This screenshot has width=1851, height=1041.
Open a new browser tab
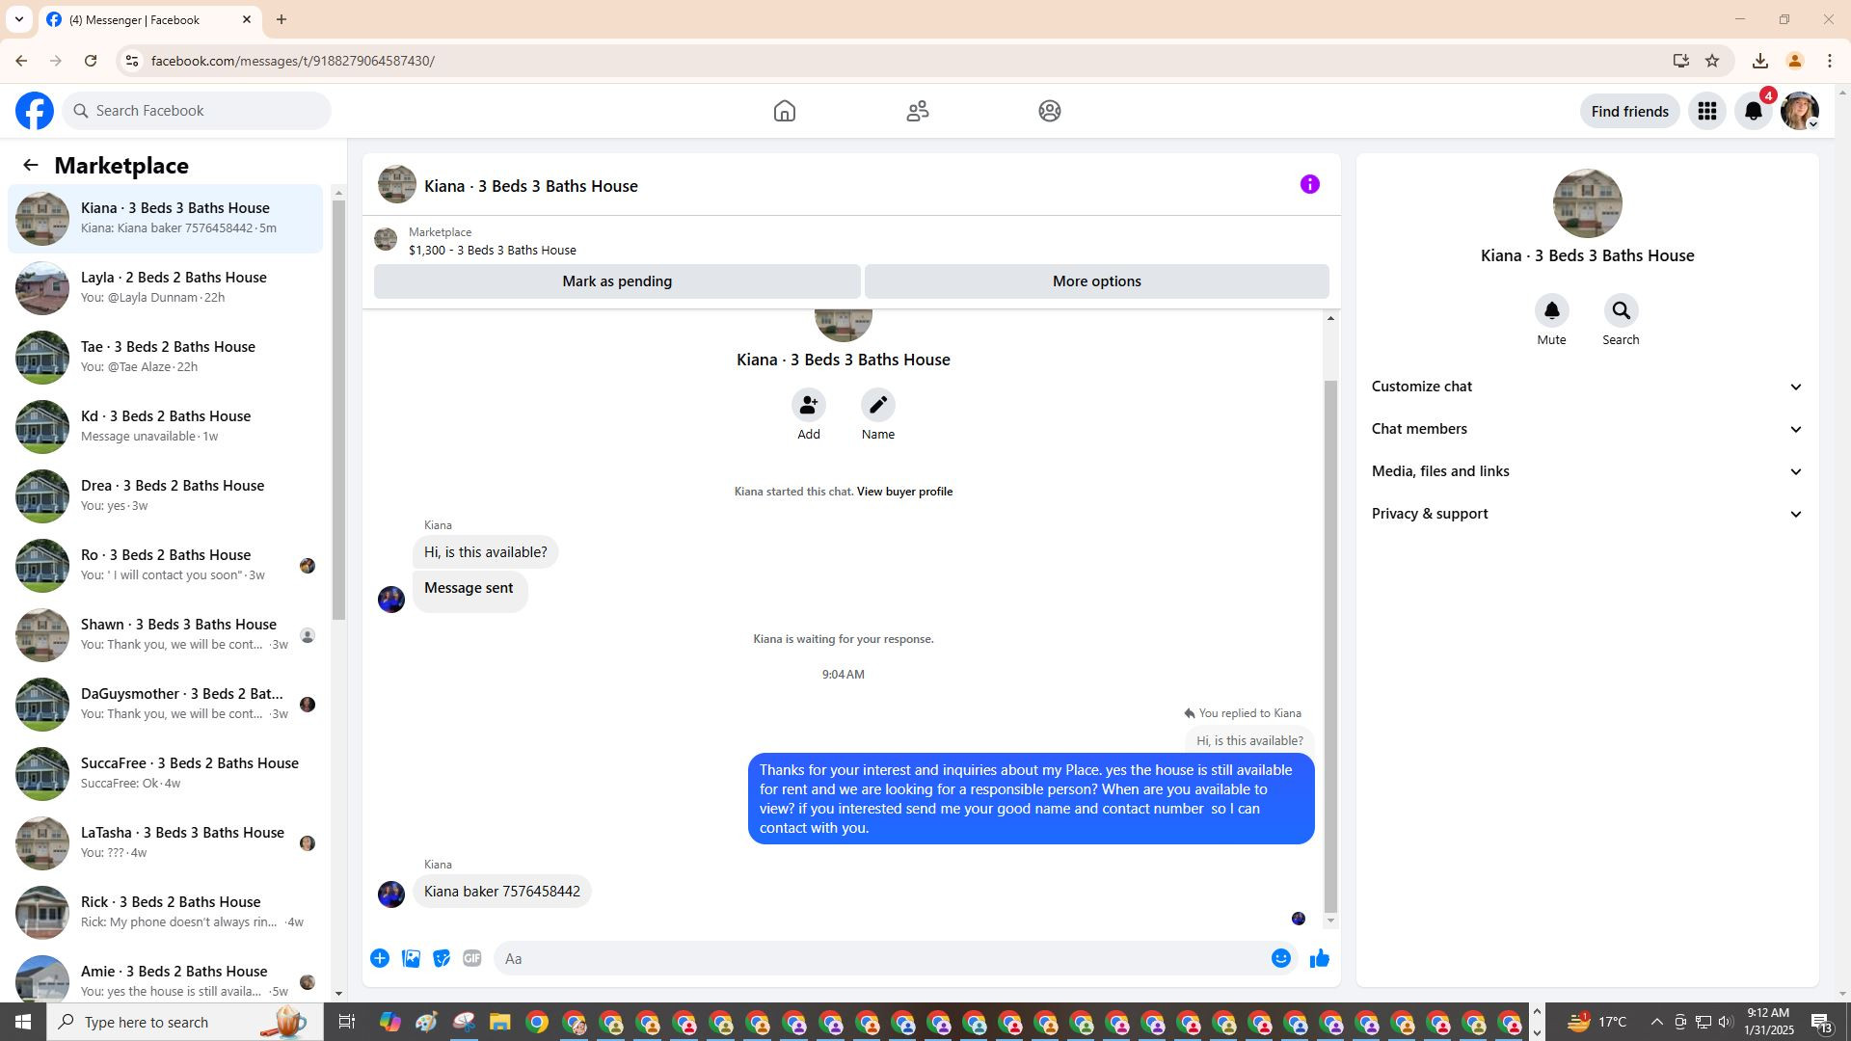click(x=282, y=19)
